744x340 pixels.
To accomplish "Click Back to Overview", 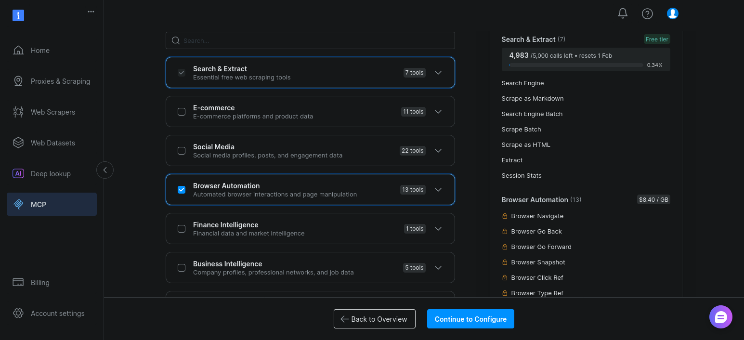I will click(374, 319).
